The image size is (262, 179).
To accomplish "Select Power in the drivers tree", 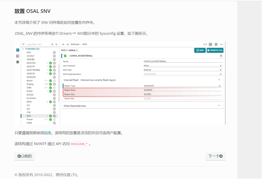I will click(x=30, y=119).
